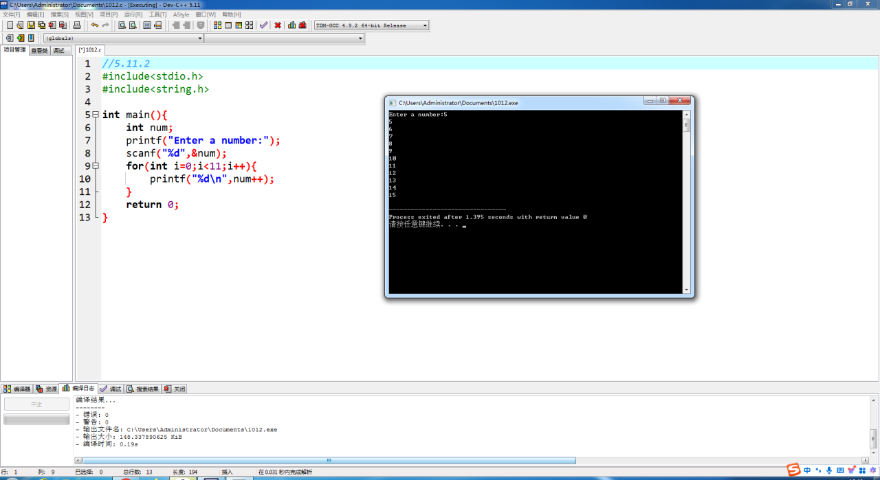The image size is (880, 480).
Task: Open the 视图[V] menu
Action: 84,14
